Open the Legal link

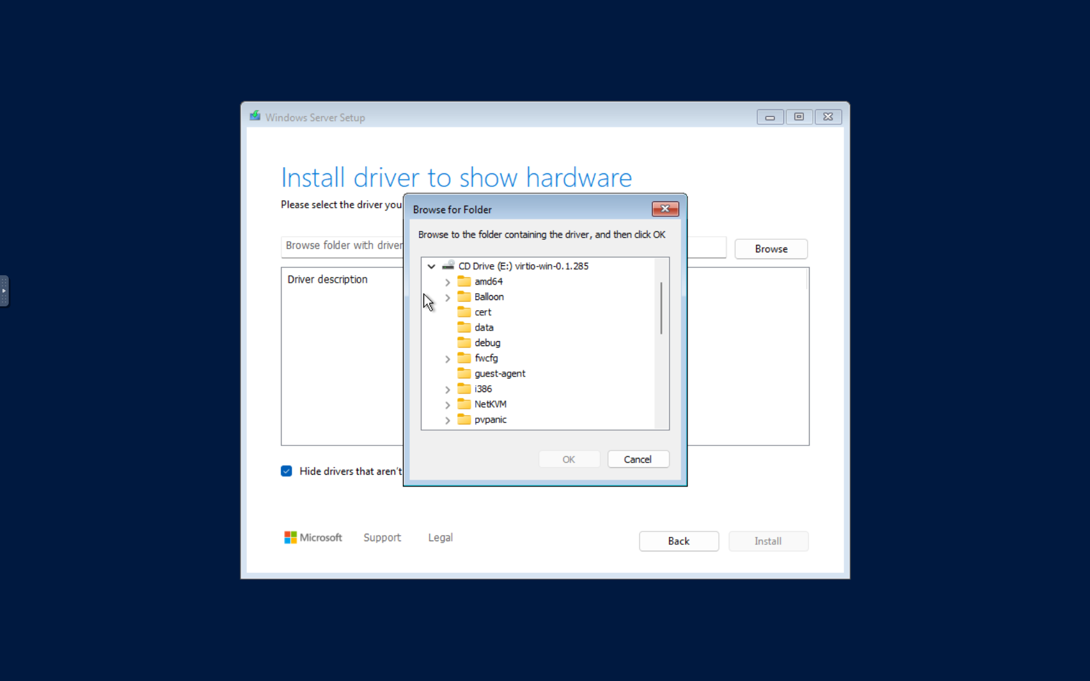point(440,537)
